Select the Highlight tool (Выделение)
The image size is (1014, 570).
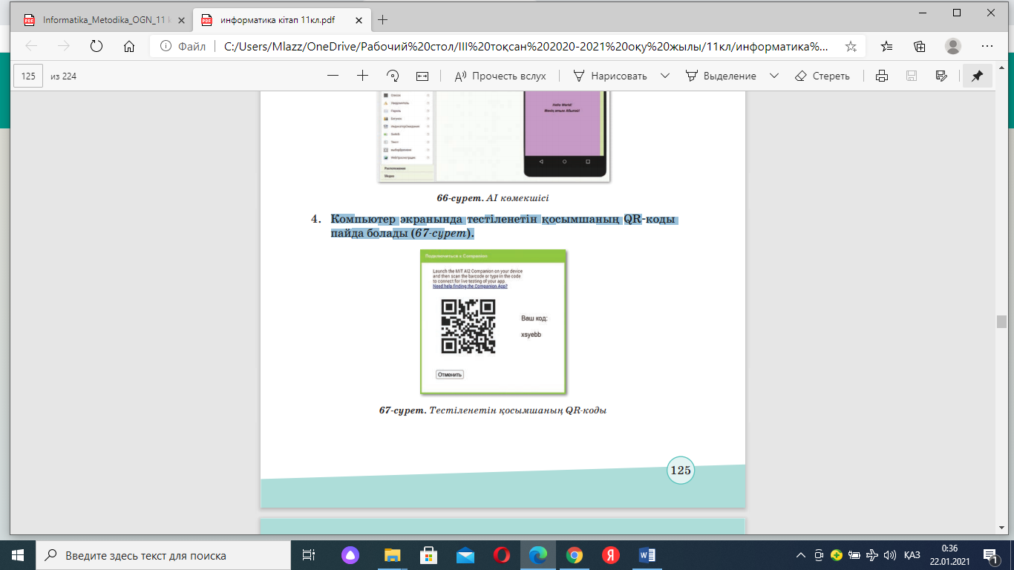click(x=721, y=76)
